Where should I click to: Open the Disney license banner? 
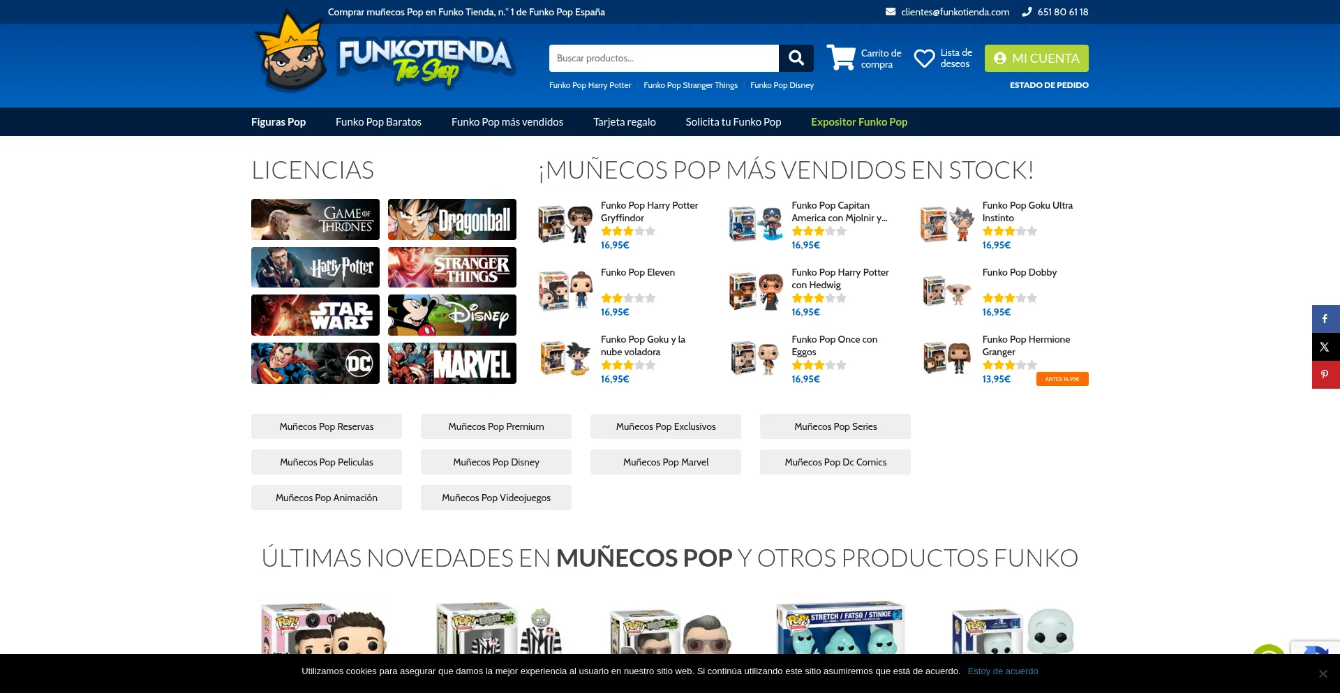point(452,315)
